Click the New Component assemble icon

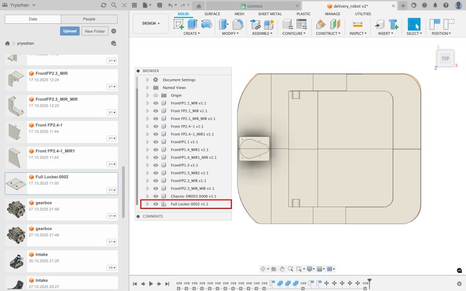pyautogui.click(x=269, y=24)
